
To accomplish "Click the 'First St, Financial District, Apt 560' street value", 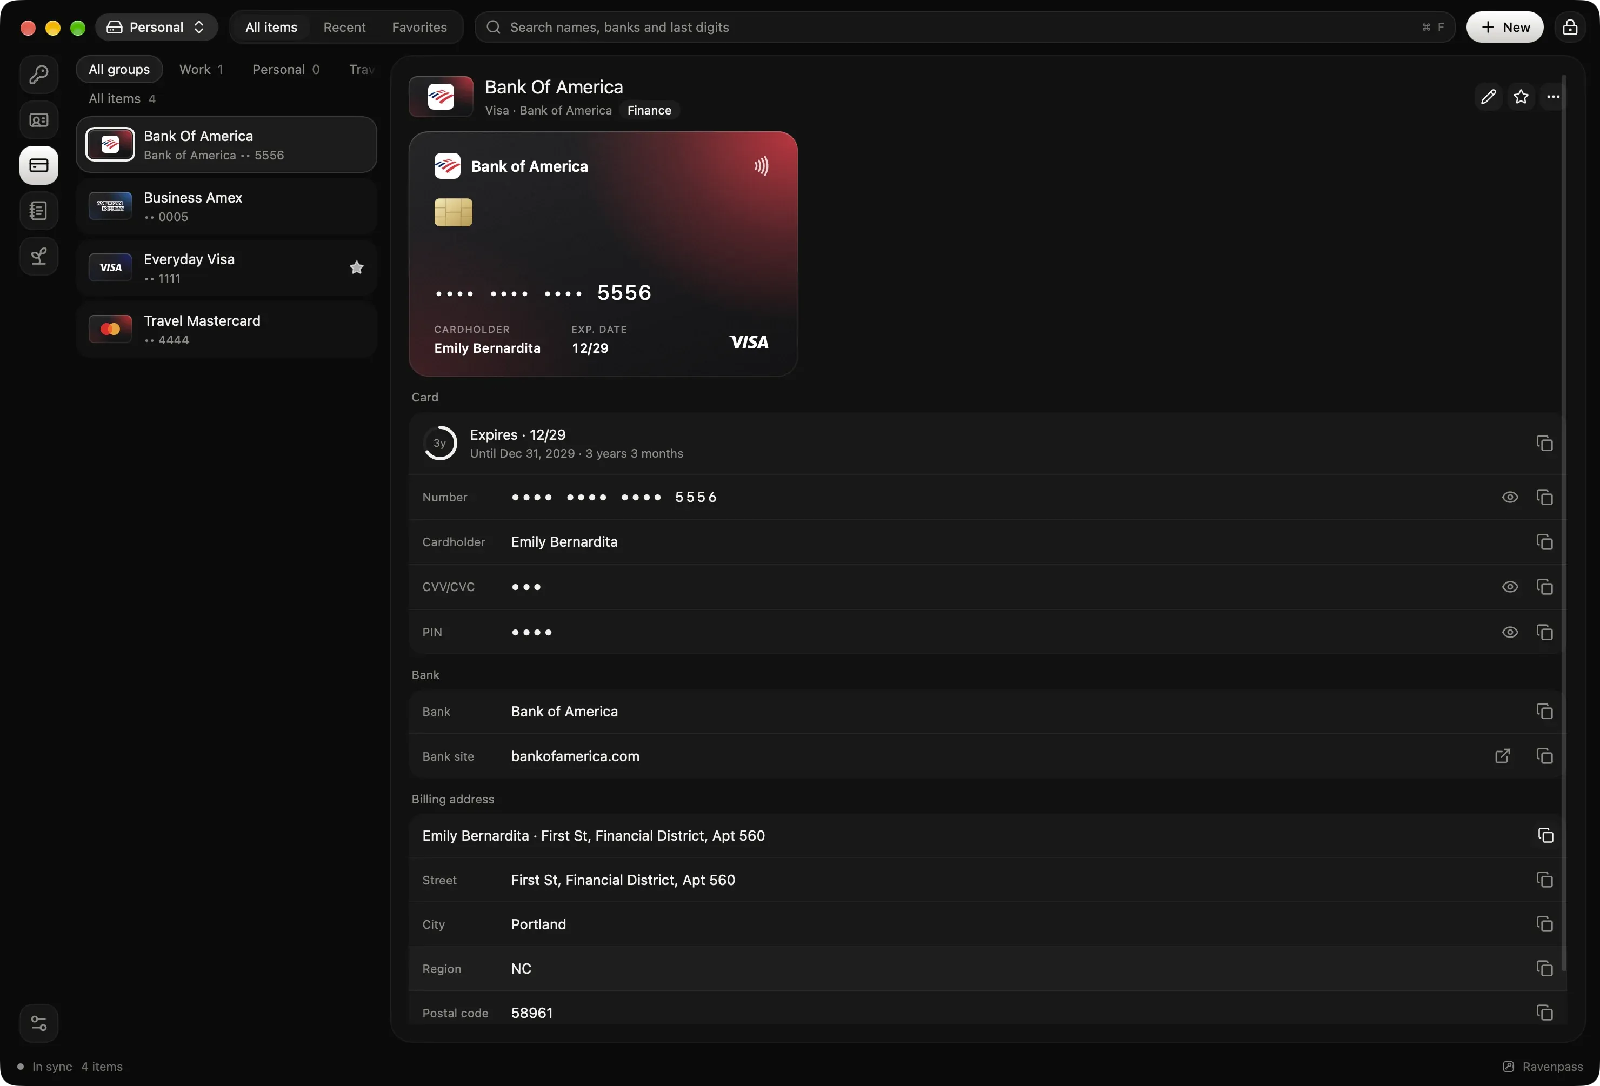I will point(623,880).
